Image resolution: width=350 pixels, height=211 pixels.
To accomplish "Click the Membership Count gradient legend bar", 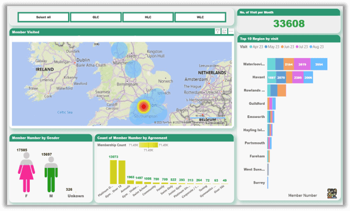I will click(148, 145).
